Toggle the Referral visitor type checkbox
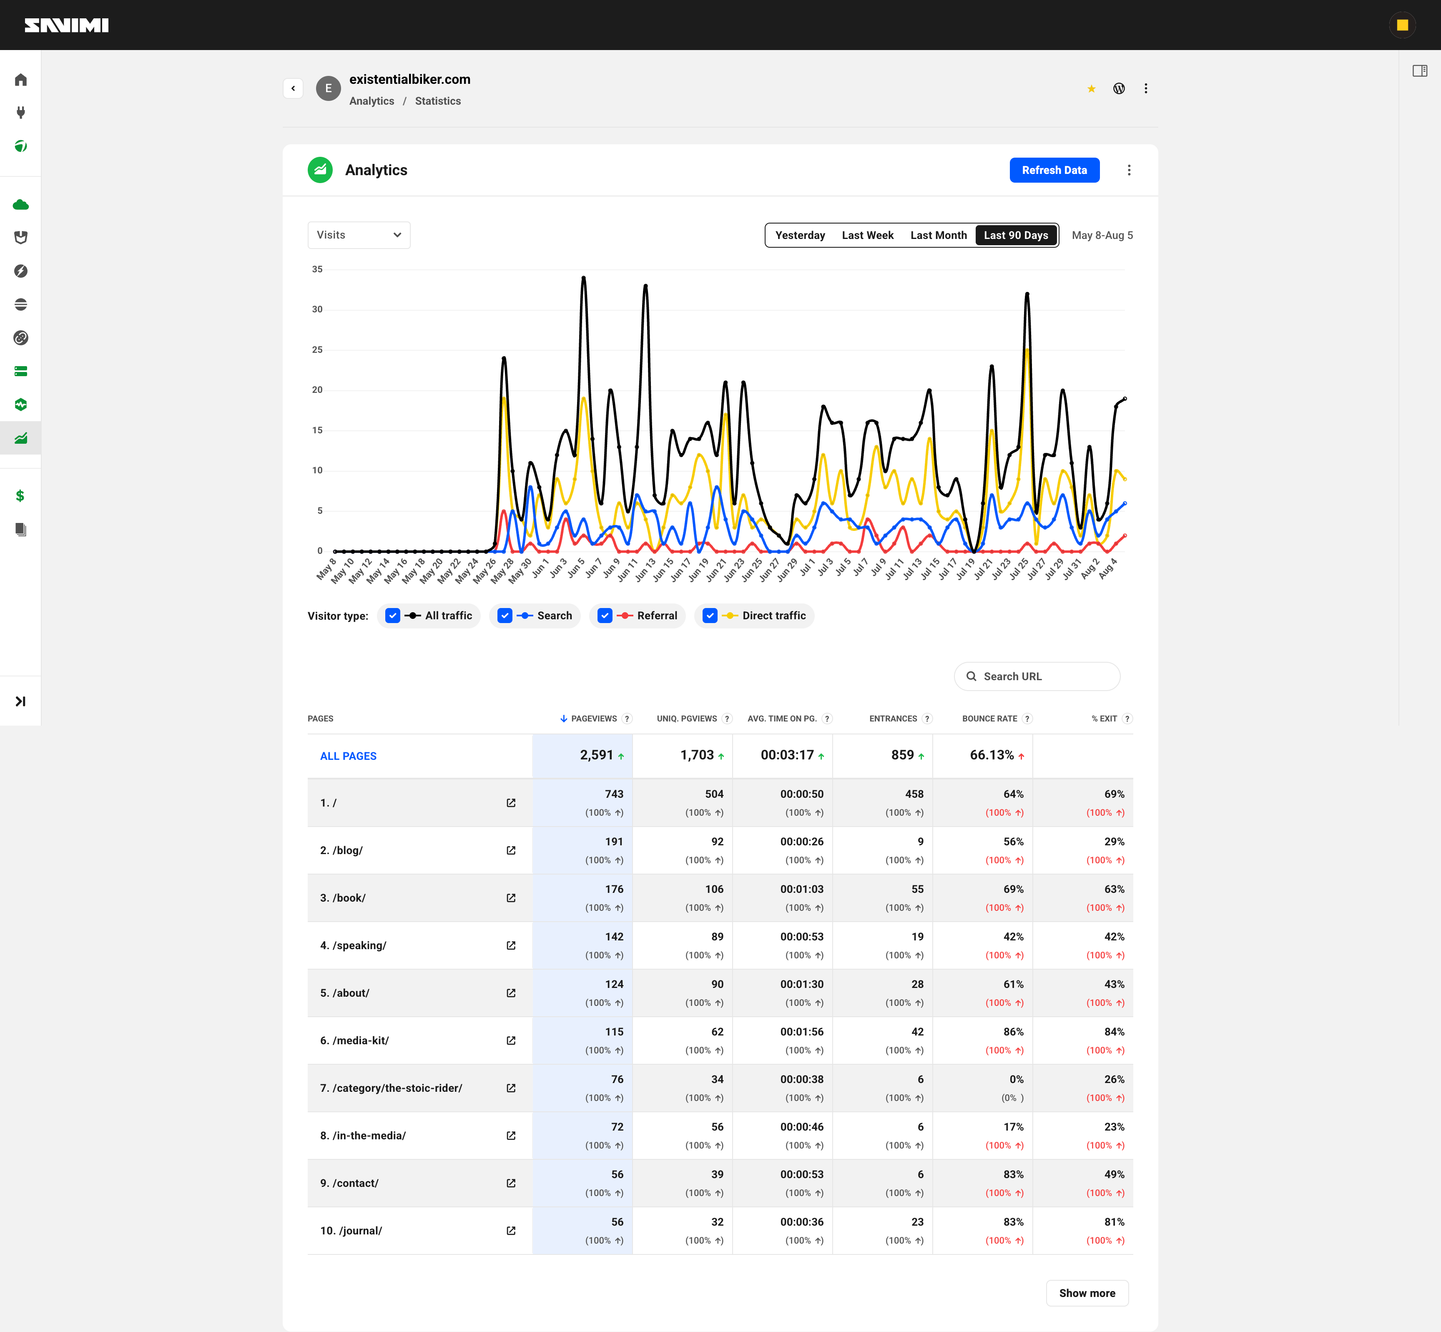Image resolution: width=1441 pixels, height=1332 pixels. coord(605,616)
